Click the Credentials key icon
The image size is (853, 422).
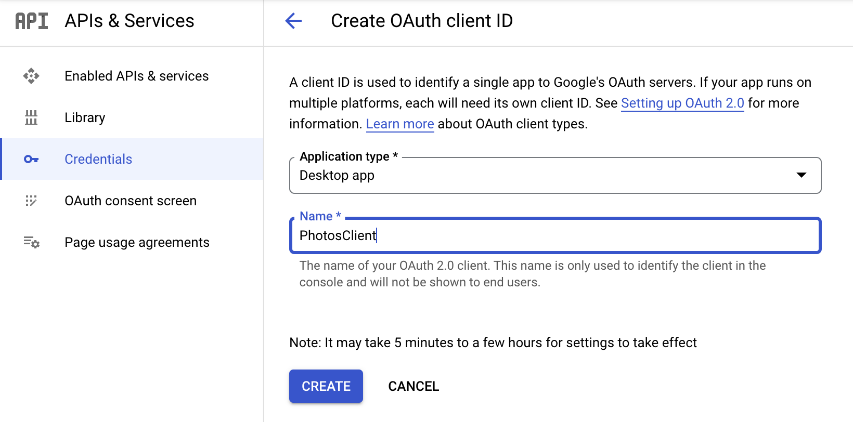click(x=31, y=159)
